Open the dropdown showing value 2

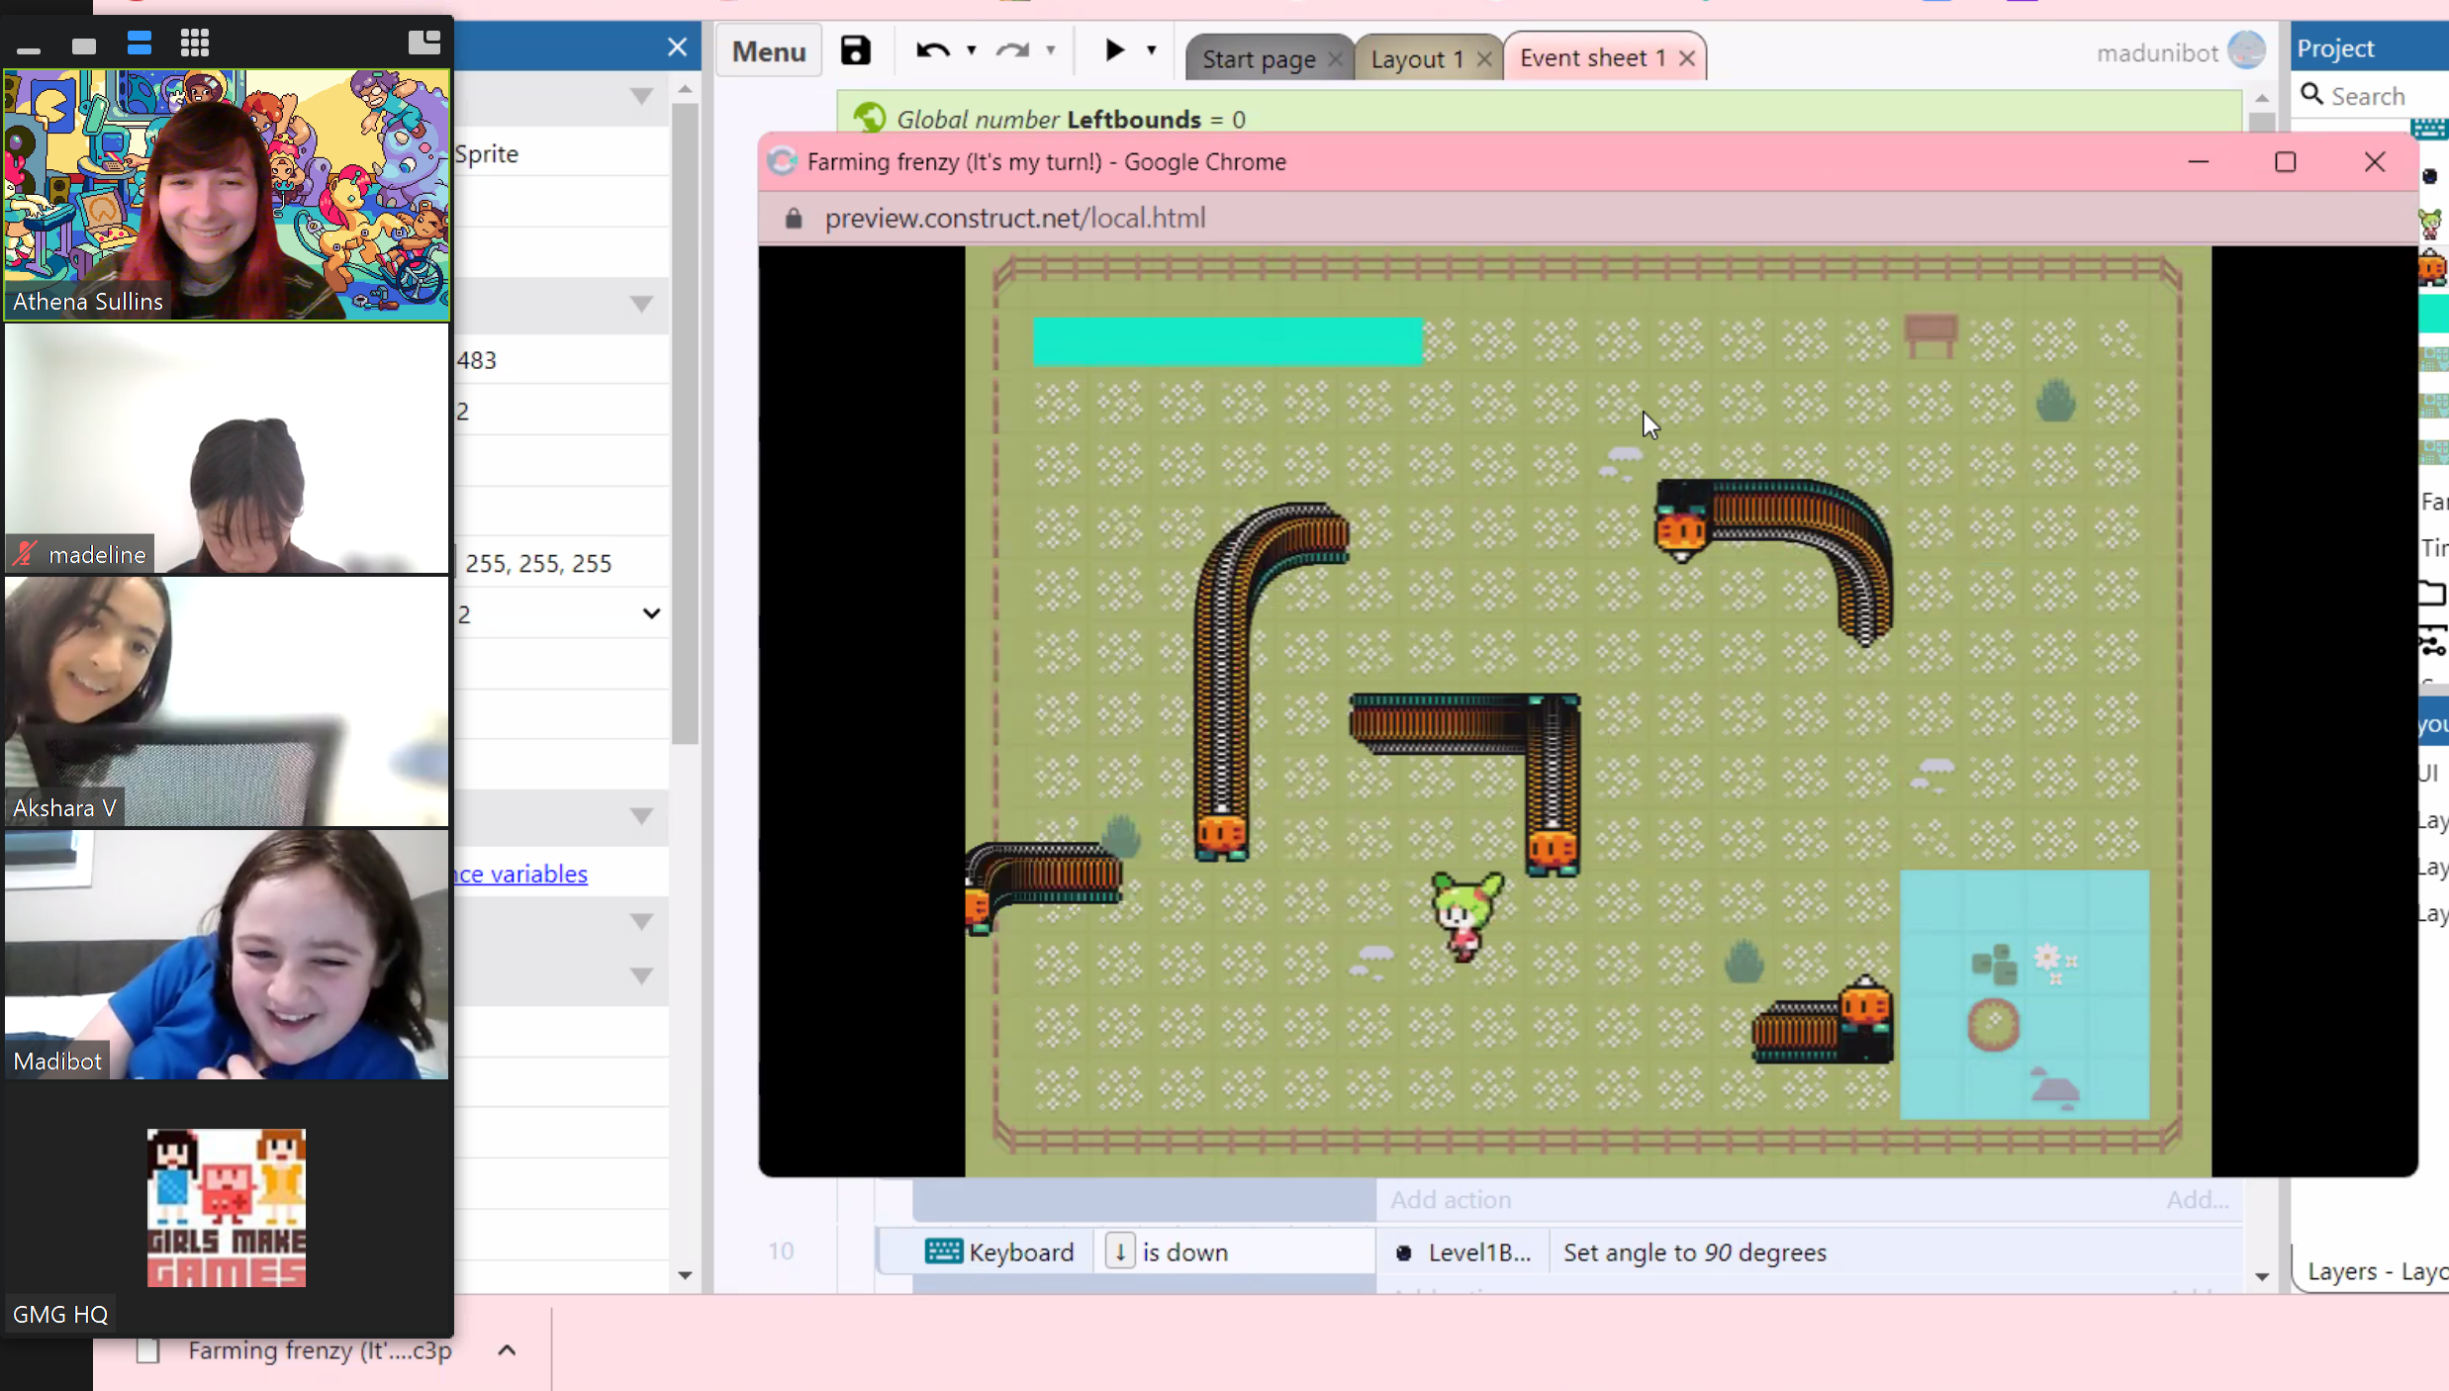[x=560, y=613]
